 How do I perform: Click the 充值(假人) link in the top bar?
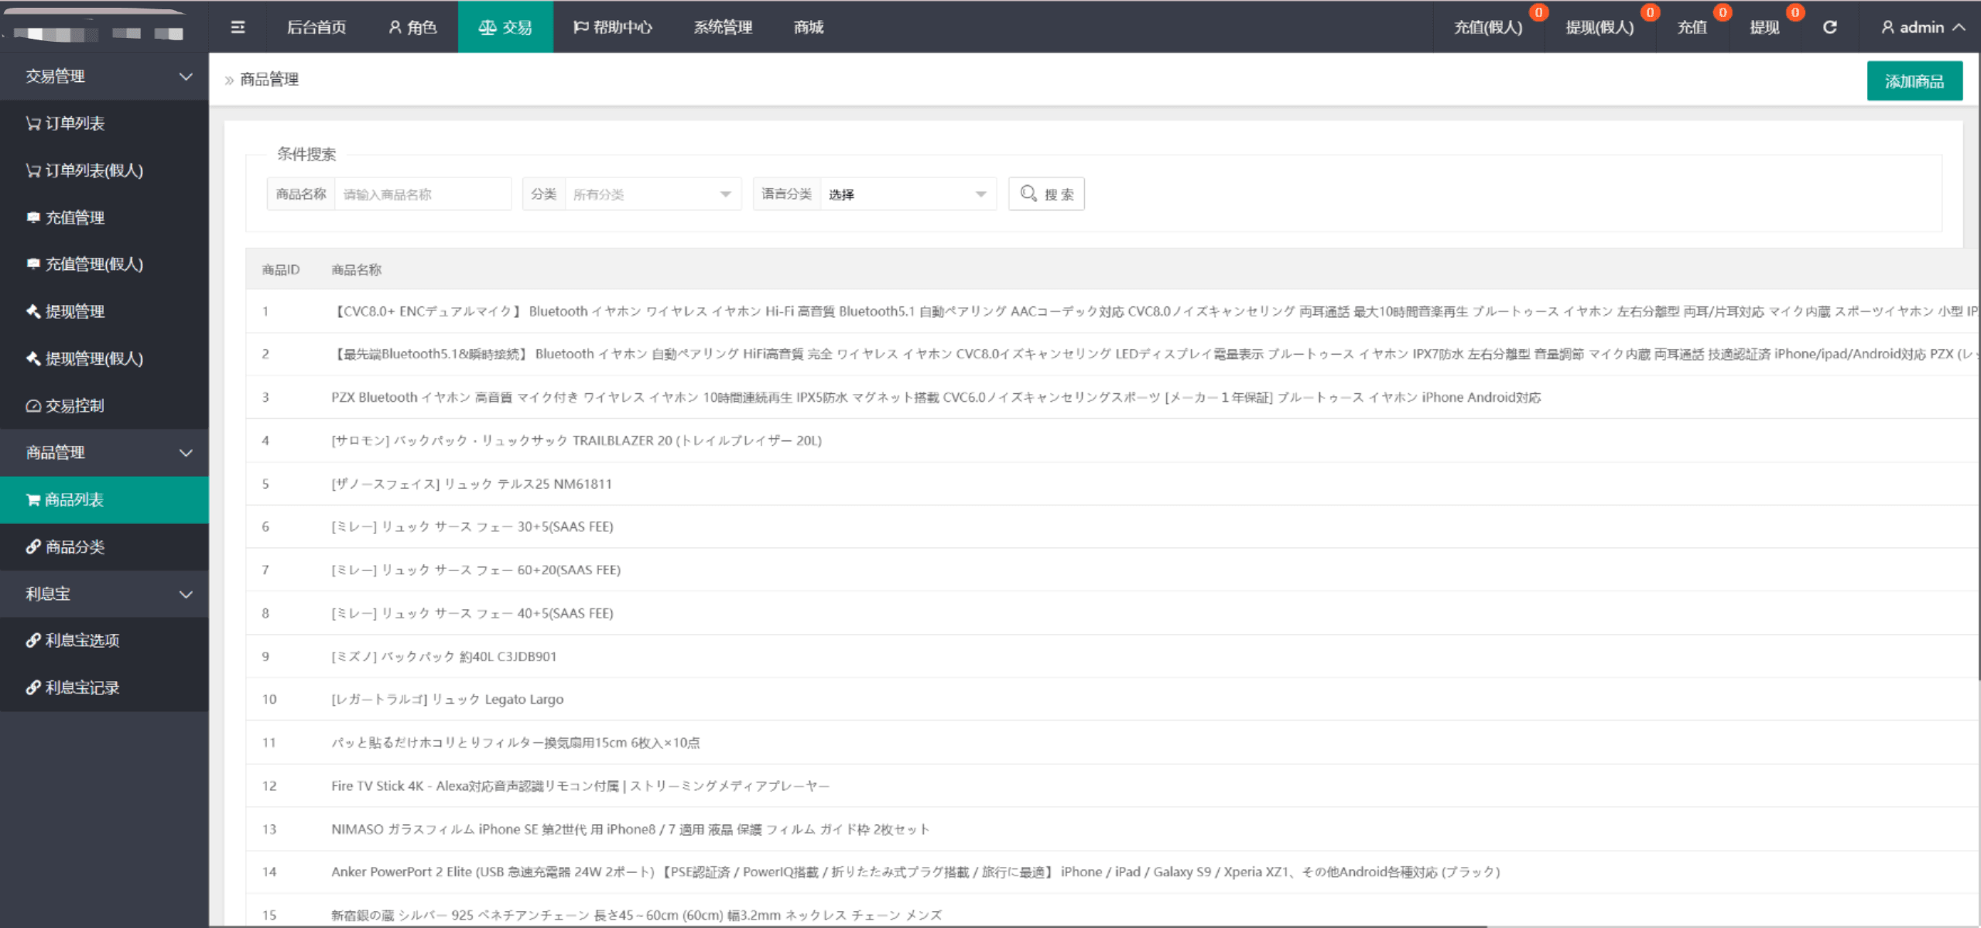[x=1487, y=27]
